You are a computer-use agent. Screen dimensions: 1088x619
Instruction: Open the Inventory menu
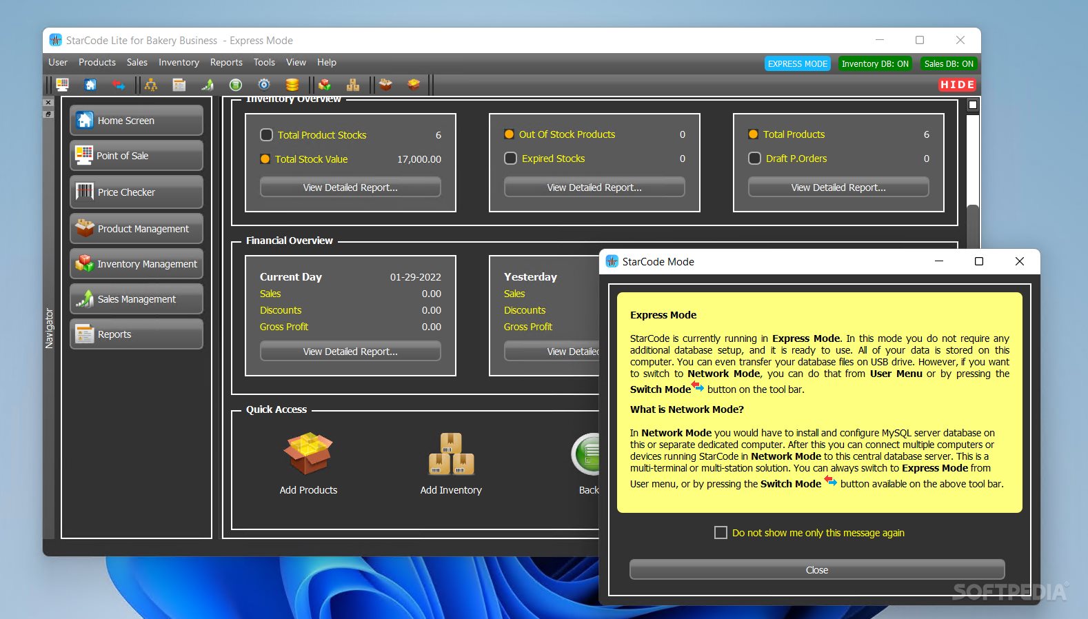[x=179, y=62]
